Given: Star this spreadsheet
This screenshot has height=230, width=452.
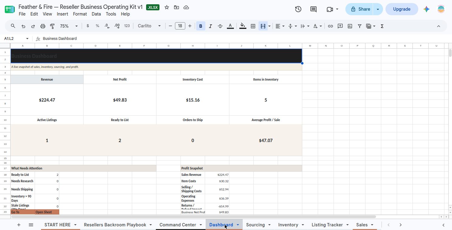Looking at the screenshot, I should click(167, 7).
